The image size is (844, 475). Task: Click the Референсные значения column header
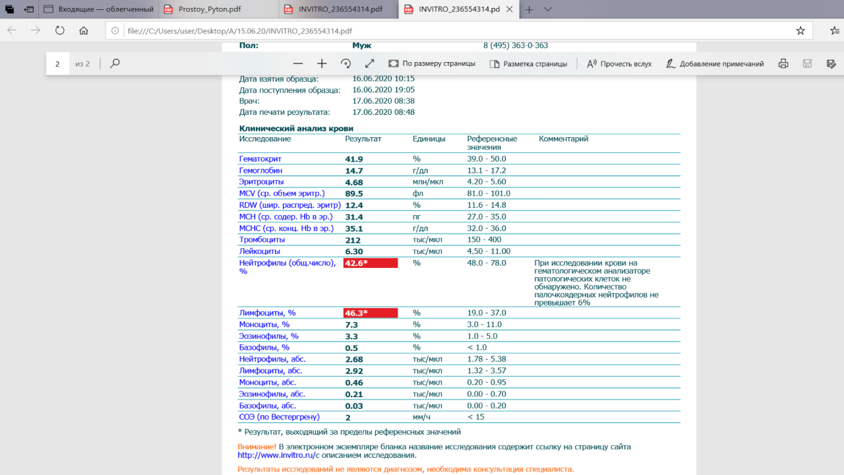492,143
